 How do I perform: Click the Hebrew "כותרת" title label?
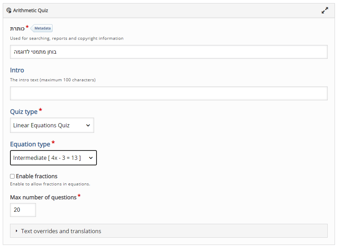pyautogui.click(x=17, y=28)
